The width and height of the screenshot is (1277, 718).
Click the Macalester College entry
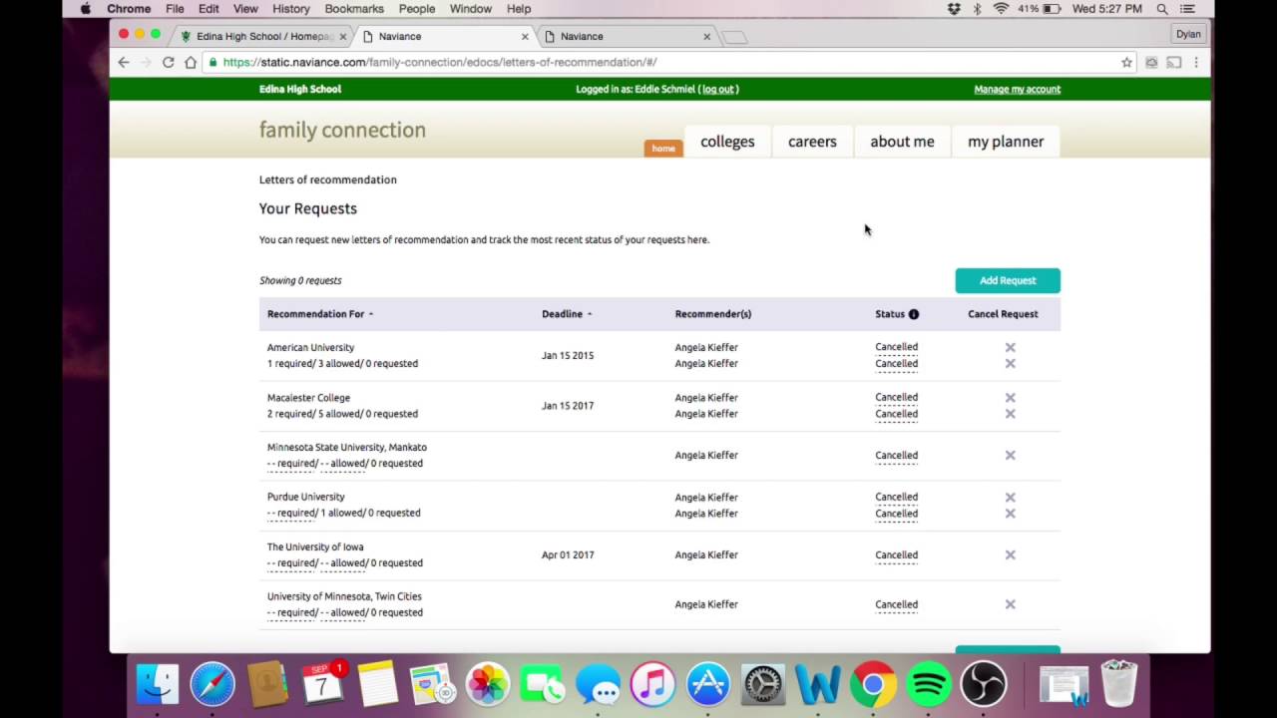[308, 397]
